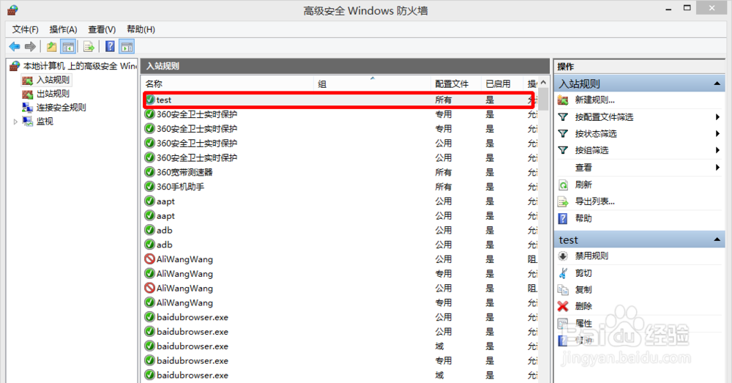Collapse the 入站规则 actions section arrow
This screenshot has height=383, width=732.
717,83
